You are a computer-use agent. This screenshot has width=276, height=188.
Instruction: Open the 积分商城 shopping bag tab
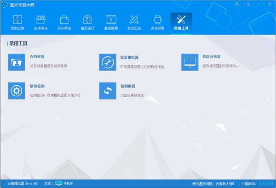point(63,23)
